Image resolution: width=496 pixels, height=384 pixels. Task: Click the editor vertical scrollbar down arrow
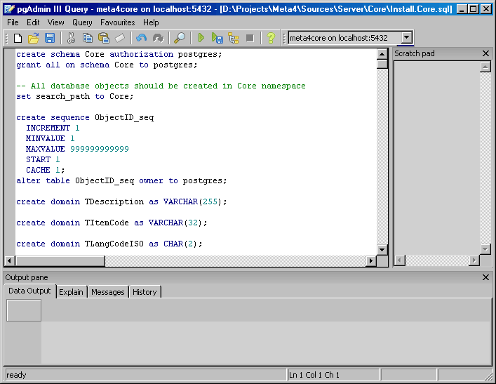[382, 249]
